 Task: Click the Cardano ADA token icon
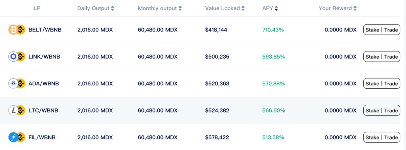pos(13,83)
